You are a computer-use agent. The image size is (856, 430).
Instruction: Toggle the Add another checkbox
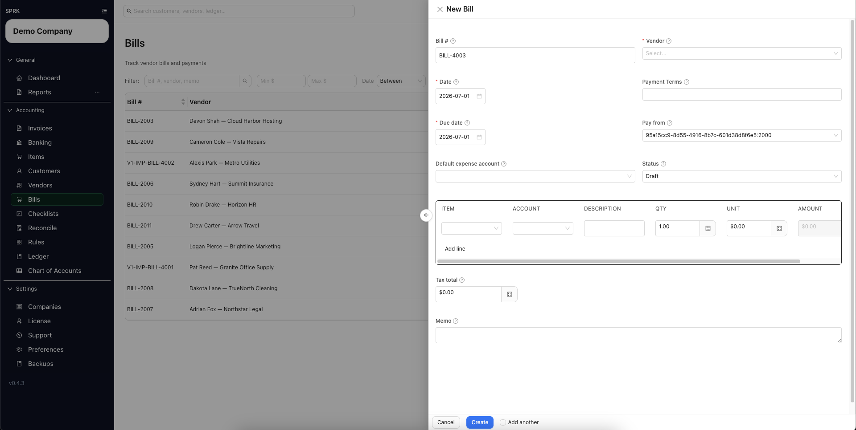[503, 422]
